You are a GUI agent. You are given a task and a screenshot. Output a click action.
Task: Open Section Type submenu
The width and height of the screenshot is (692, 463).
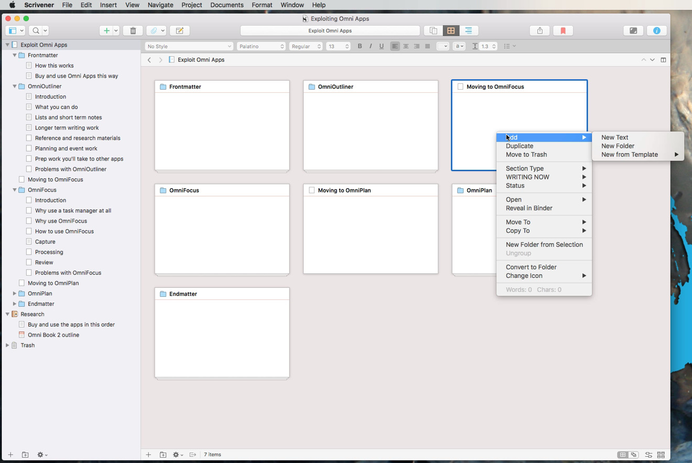(x=544, y=168)
